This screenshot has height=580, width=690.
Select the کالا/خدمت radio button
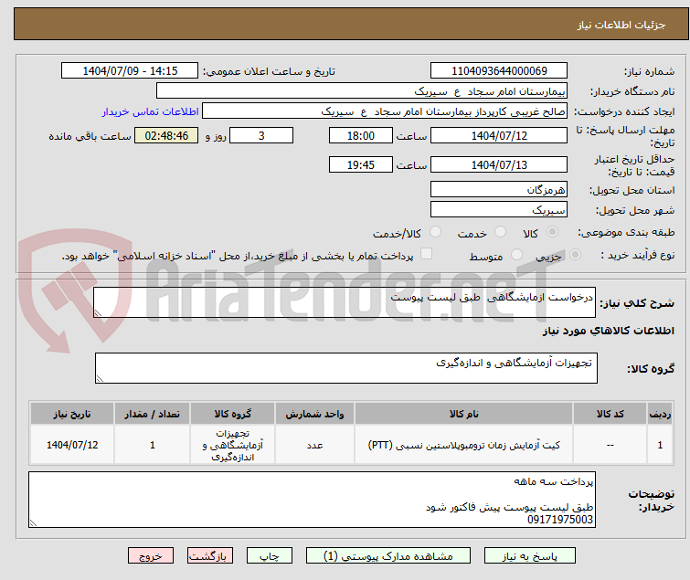pos(435,232)
